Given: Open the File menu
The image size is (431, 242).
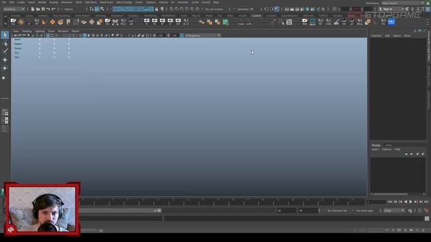Looking at the screenshot, I should click(4, 2).
